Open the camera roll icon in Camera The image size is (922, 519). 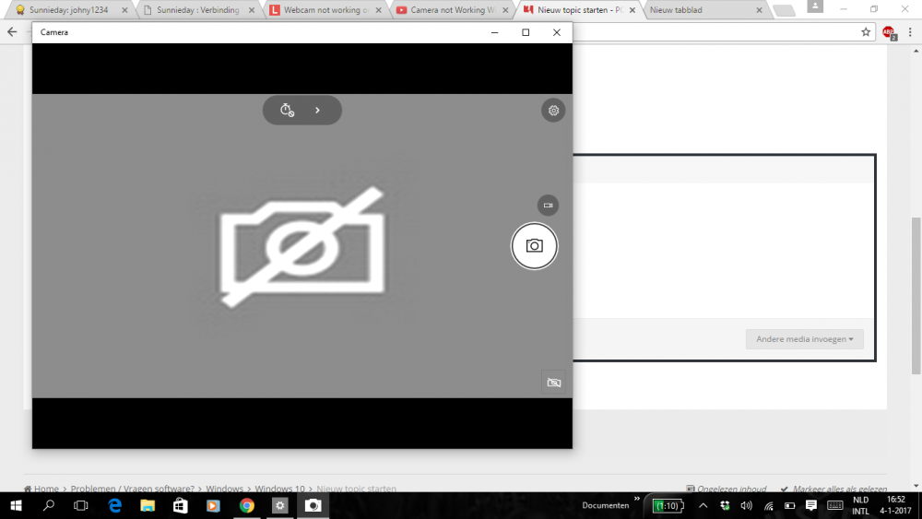pyautogui.click(x=554, y=383)
